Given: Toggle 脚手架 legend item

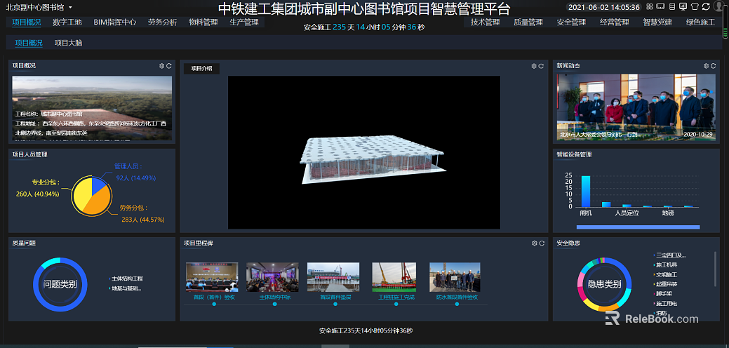Looking at the screenshot, I should coord(662,294).
